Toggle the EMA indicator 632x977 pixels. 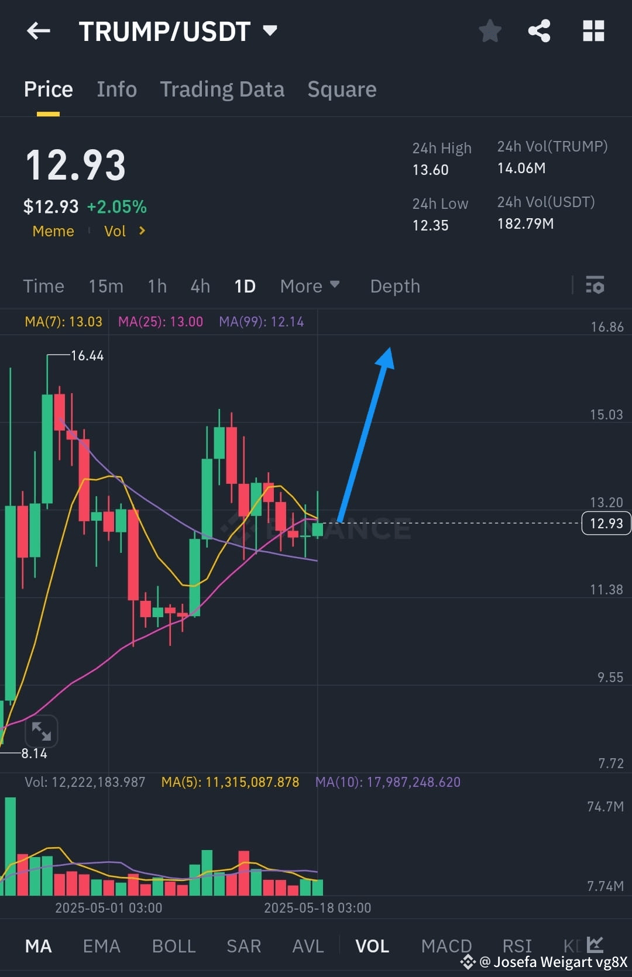coord(102,946)
